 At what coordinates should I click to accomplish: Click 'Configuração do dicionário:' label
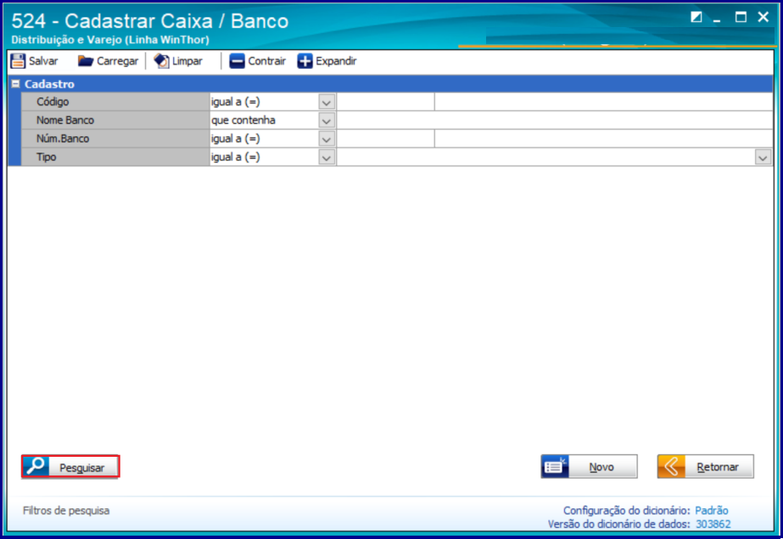coord(627,510)
